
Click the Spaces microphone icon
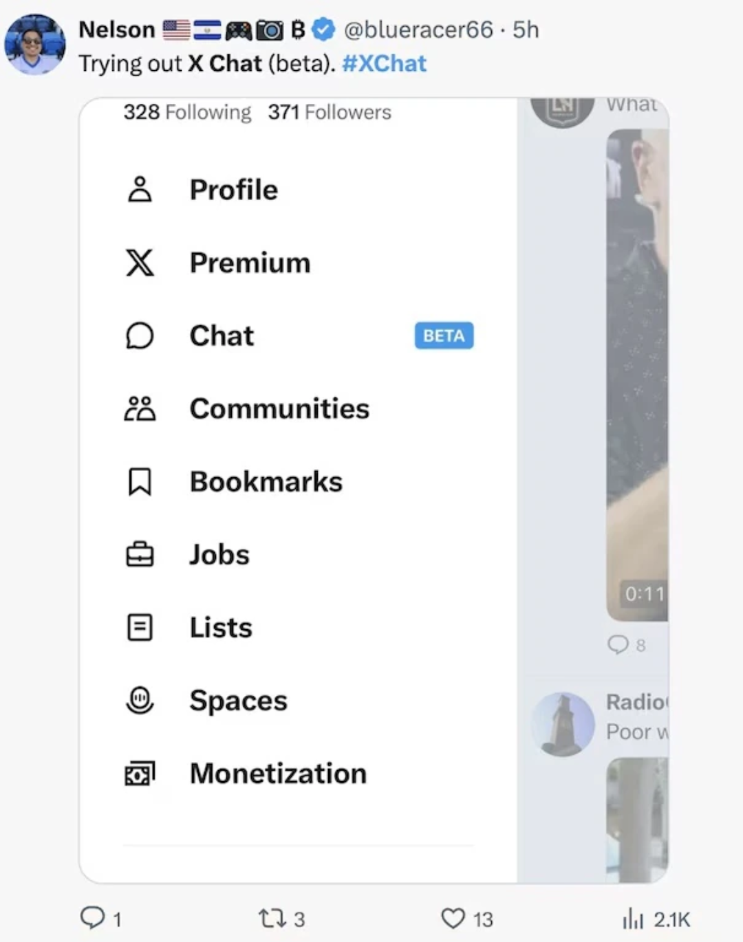point(140,700)
